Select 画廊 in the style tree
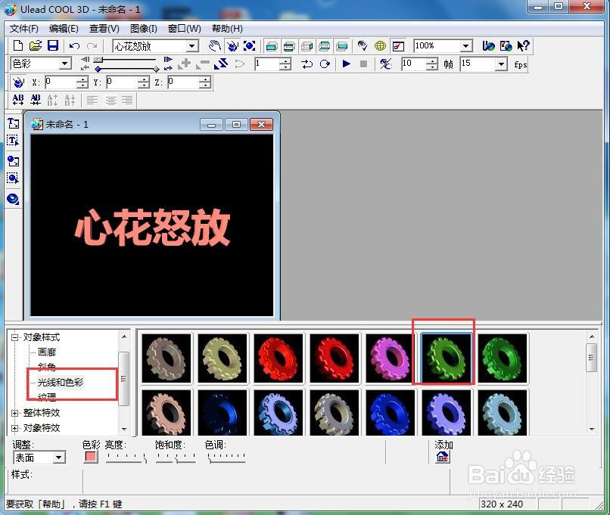610x515 pixels. 47,352
